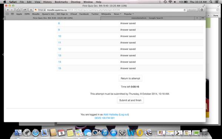Open Top Sites grid icon

click(x=12, y=14)
